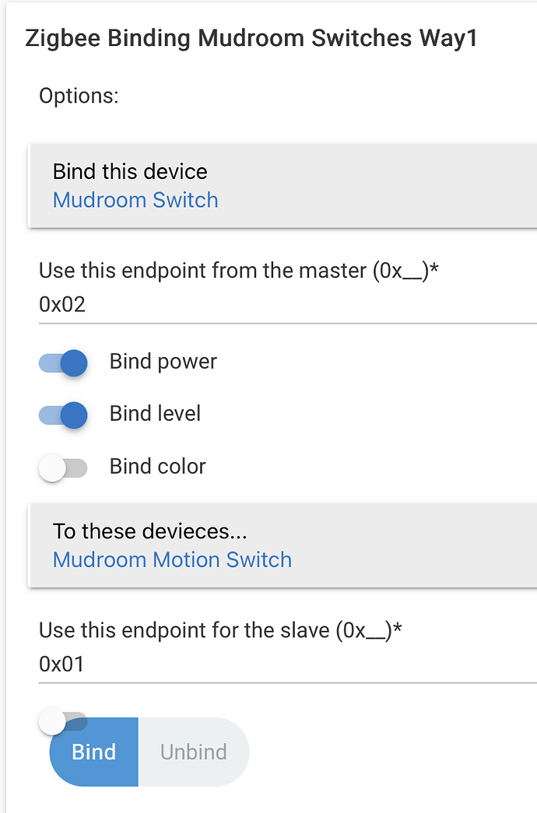Click the Zigbee Binding Mudroom Switches Way1 title
Viewport: 537px width, 813px height.
251,39
